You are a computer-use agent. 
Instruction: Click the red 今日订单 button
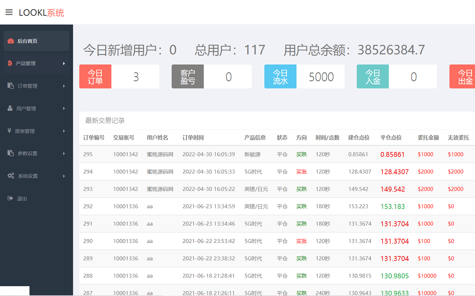95,76
